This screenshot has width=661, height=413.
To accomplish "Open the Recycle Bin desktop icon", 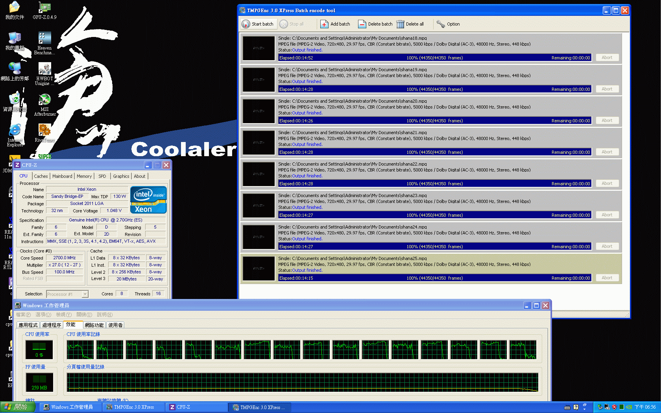I will pyautogui.click(x=15, y=100).
